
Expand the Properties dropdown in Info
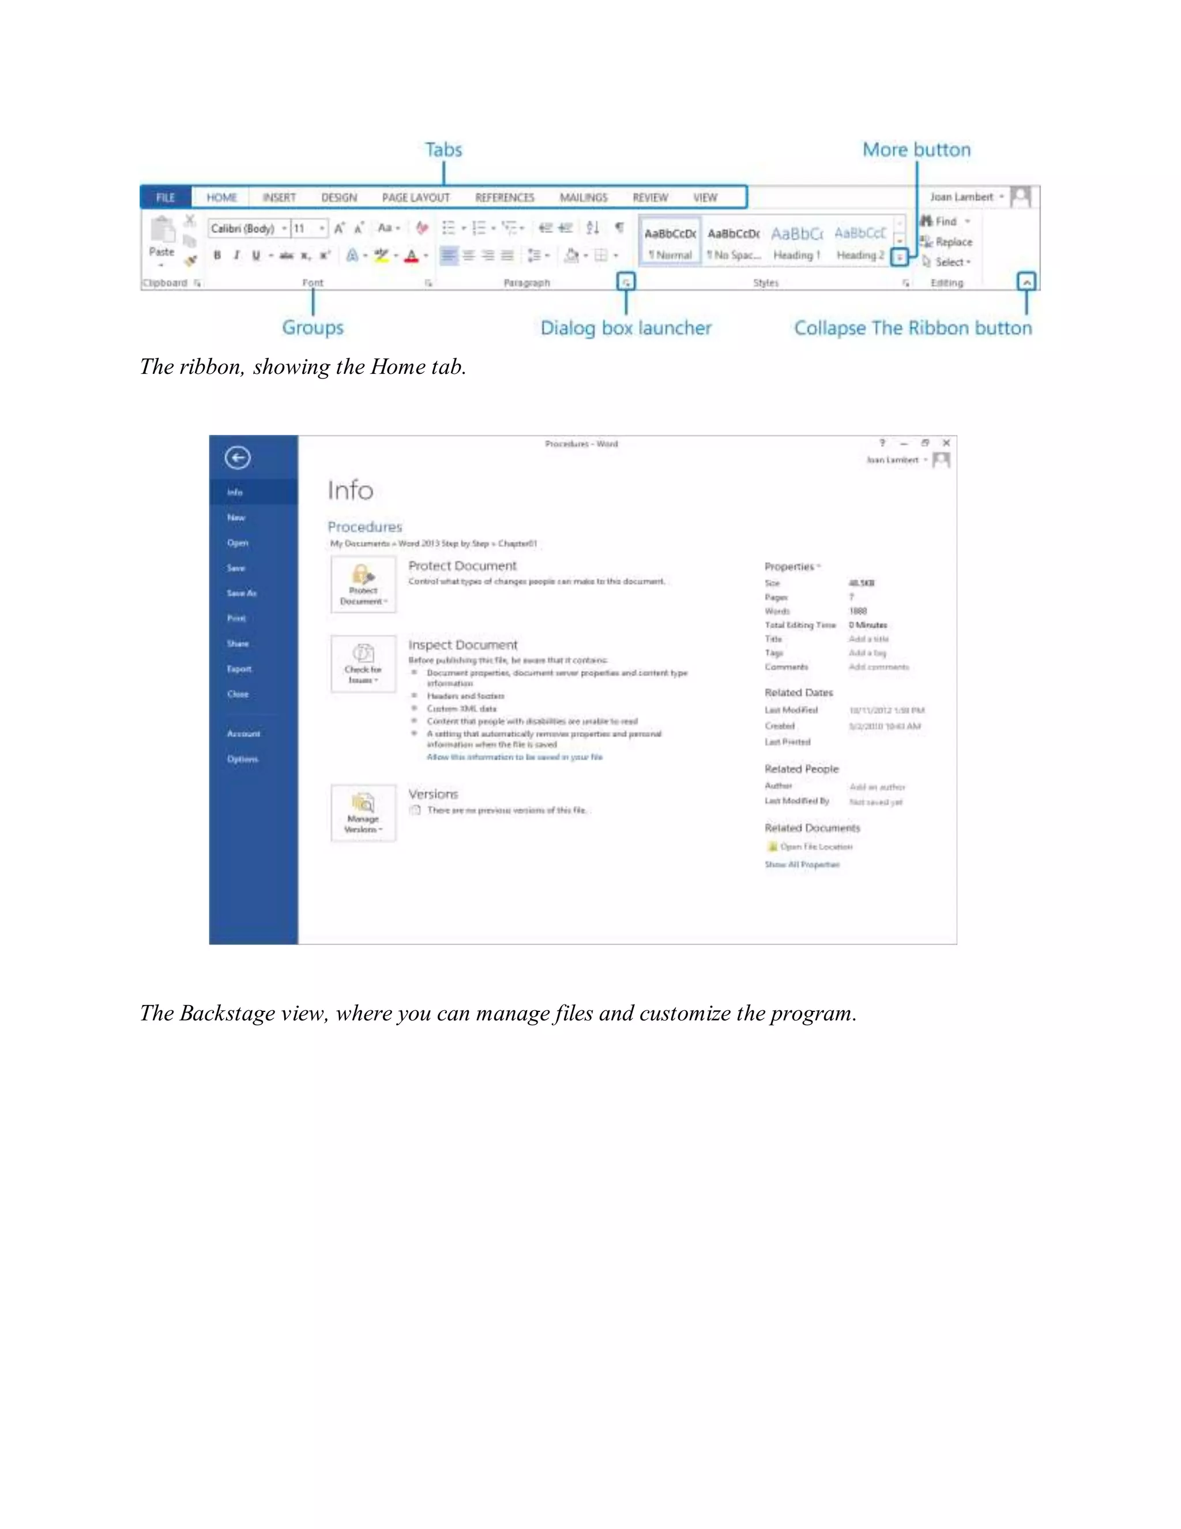(x=793, y=567)
